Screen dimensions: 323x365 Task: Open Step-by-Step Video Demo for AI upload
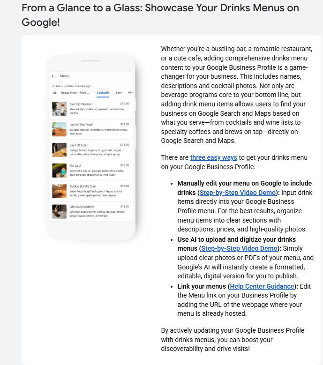click(239, 249)
